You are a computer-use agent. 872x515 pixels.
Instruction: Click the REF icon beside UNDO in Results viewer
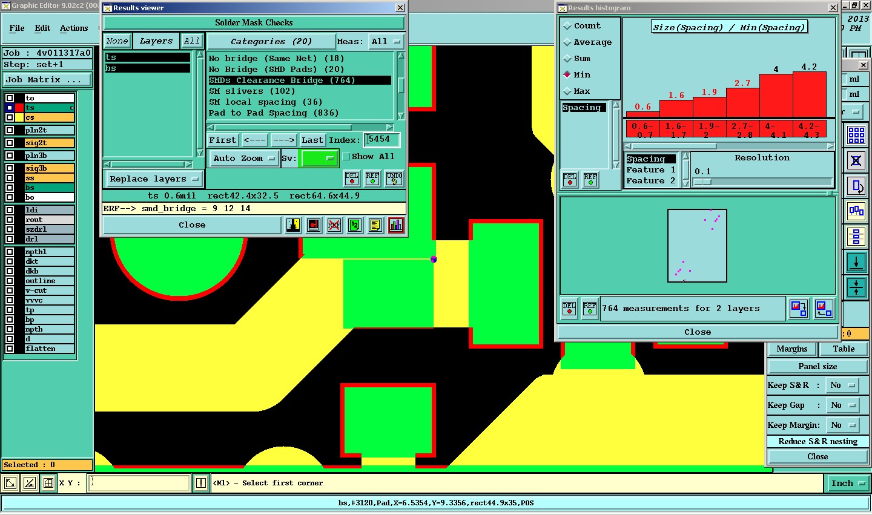click(x=372, y=179)
